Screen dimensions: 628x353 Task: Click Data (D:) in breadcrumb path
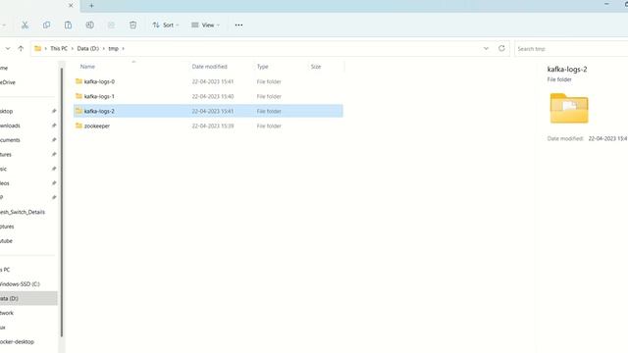click(x=88, y=48)
